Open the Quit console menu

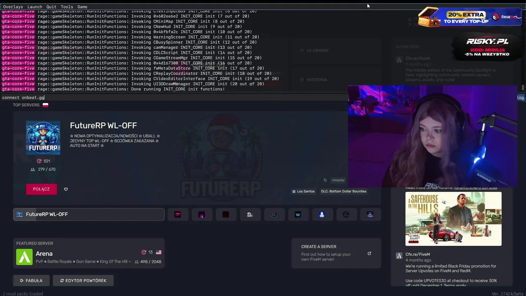[x=51, y=7]
